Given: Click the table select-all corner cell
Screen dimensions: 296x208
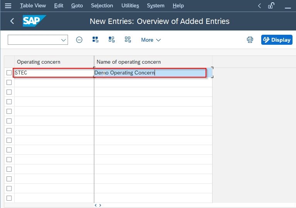Looking at the screenshot, I should tap(9, 62).
